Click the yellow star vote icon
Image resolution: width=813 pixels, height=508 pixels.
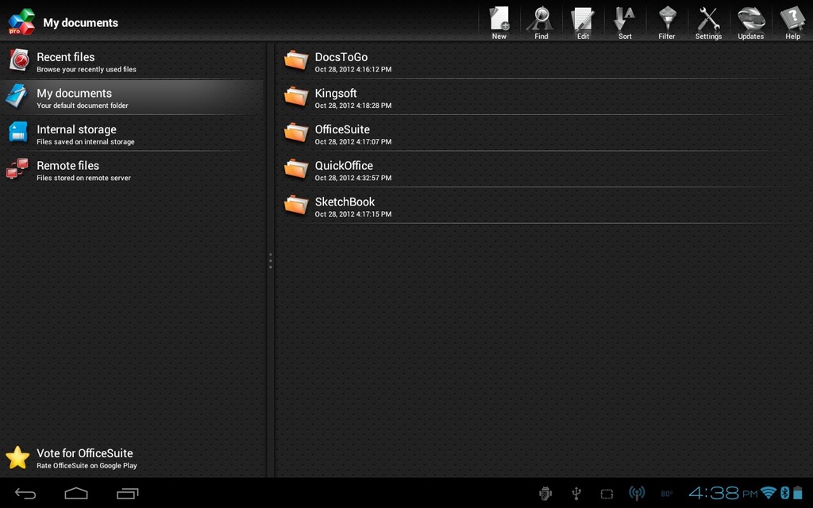(17, 458)
